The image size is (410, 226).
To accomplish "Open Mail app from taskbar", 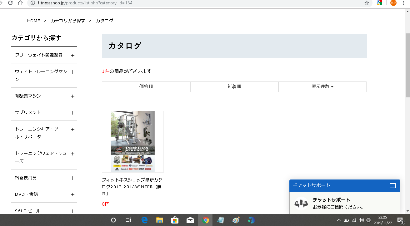I will 190,220.
